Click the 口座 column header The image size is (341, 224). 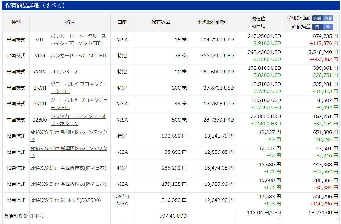[x=122, y=22]
